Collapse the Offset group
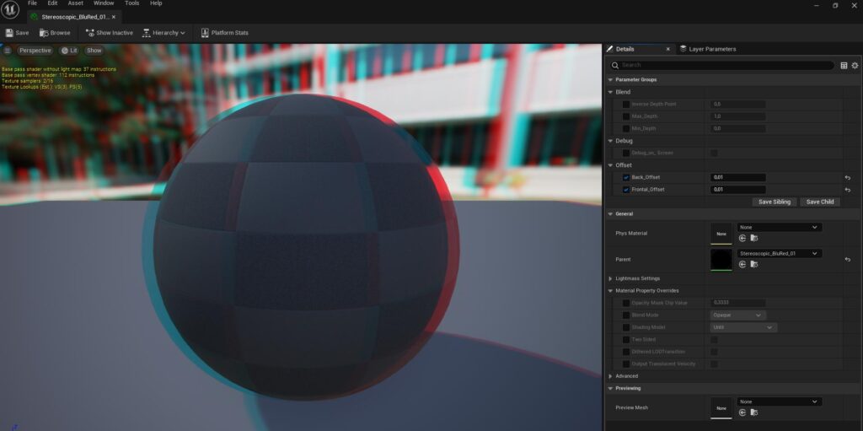 coord(610,165)
